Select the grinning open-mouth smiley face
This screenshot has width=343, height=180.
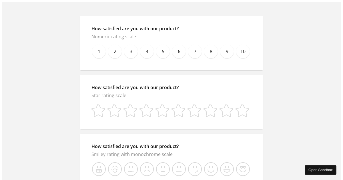click(227, 169)
